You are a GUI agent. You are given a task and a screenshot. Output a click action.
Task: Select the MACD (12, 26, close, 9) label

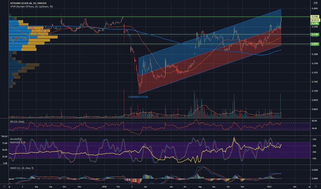(22, 168)
